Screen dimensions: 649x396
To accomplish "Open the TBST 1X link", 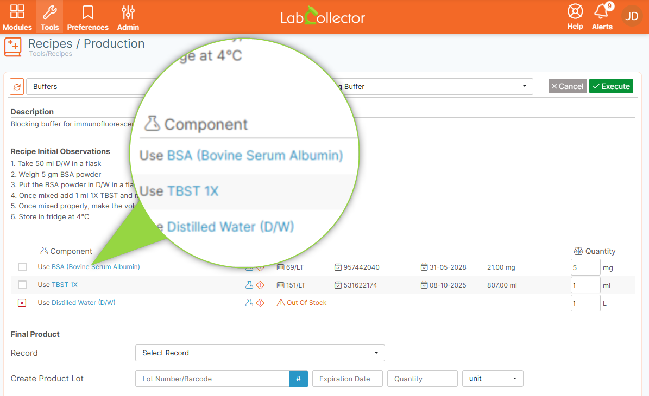I will coord(65,284).
